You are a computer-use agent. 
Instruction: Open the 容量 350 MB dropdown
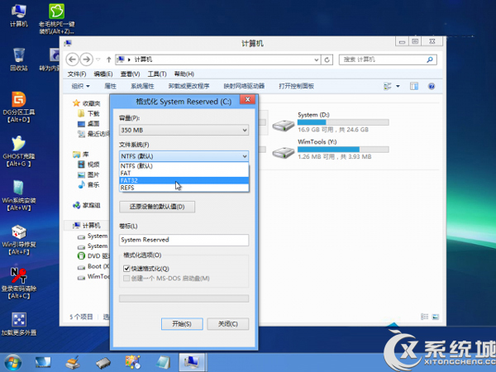point(184,130)
